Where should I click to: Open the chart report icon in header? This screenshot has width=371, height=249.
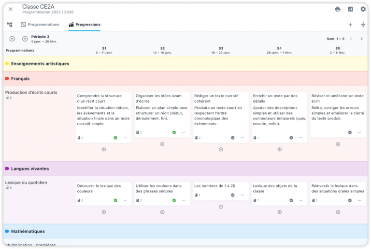coord(350,9)
